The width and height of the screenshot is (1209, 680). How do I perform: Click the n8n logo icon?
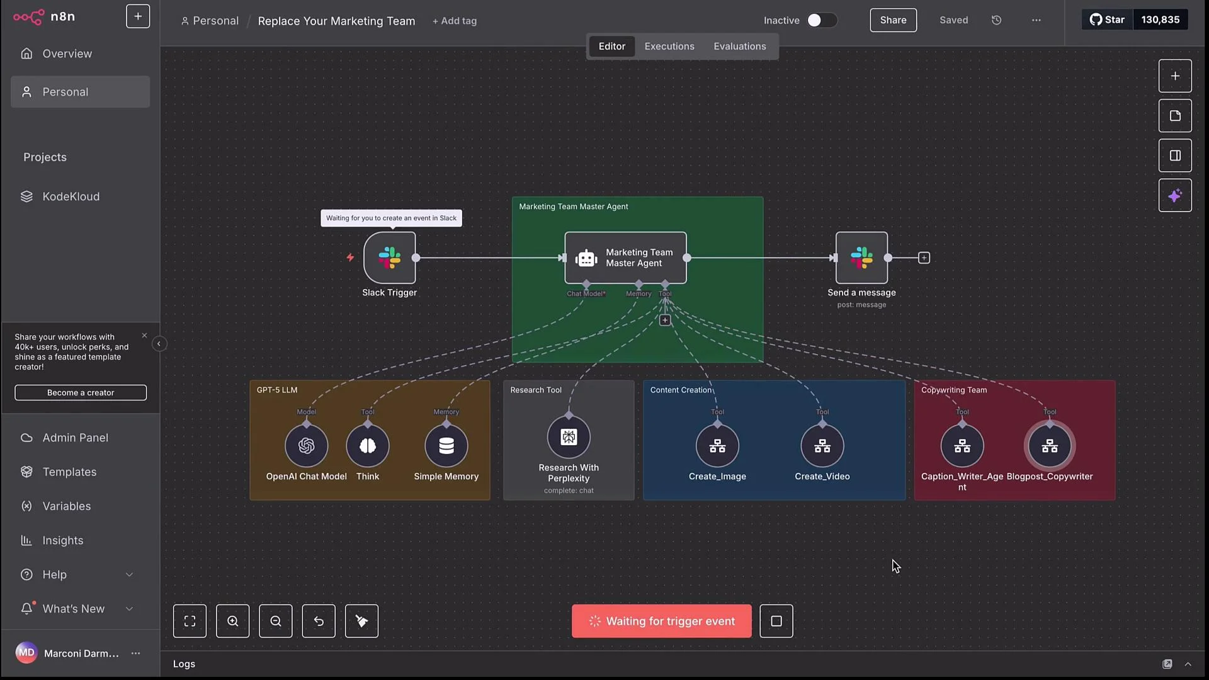tap(29, 16)
